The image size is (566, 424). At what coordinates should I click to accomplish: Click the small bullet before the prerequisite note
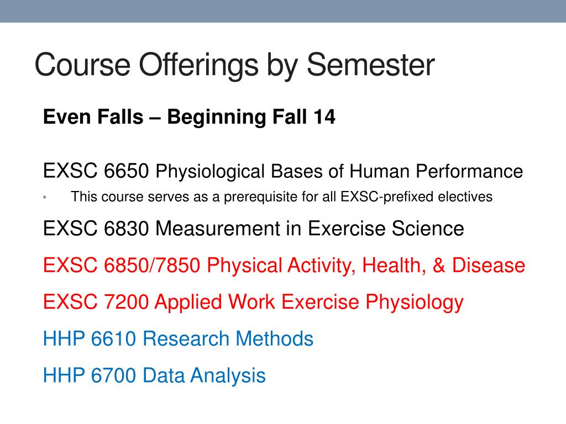point(45,197)
